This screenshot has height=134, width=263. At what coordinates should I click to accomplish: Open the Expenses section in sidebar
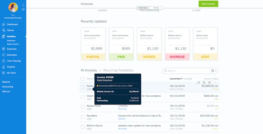coord(12,48)
